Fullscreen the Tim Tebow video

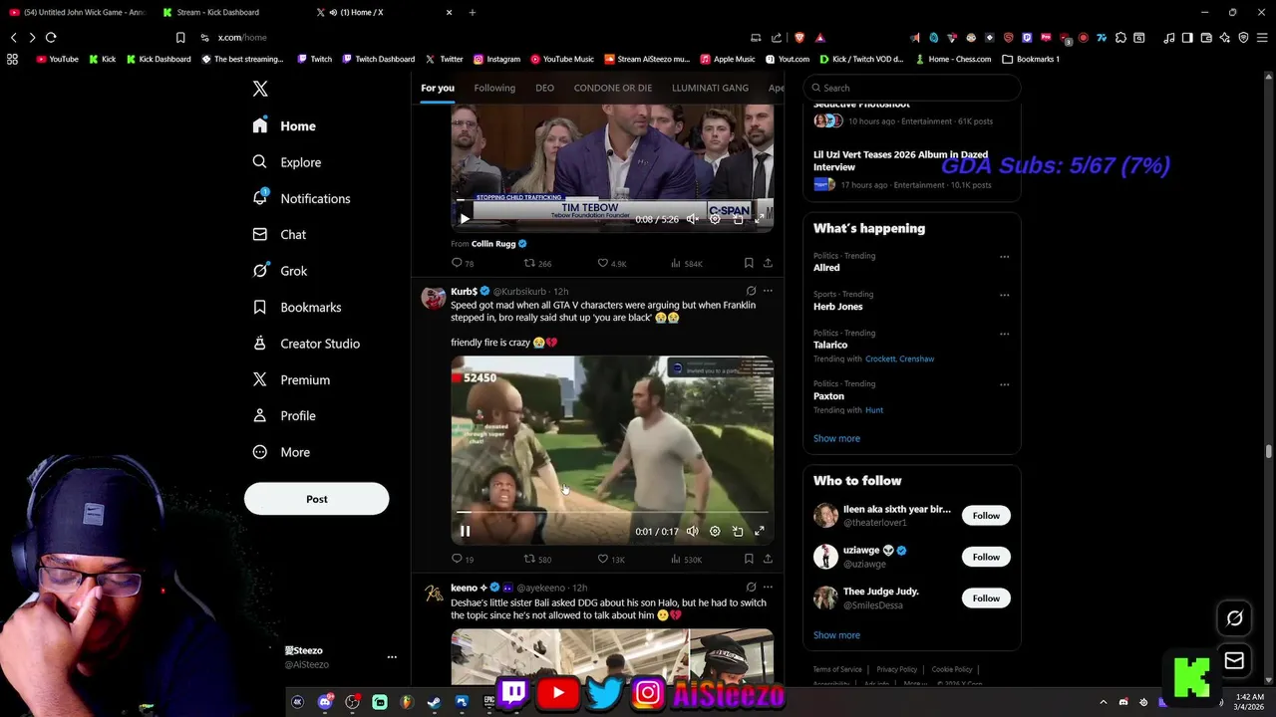tap(760, 219)
